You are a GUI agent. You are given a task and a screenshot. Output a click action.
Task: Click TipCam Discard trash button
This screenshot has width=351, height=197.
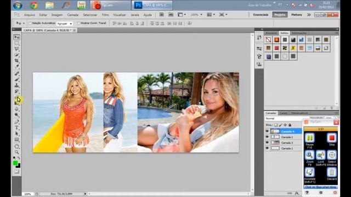[331, 172]
